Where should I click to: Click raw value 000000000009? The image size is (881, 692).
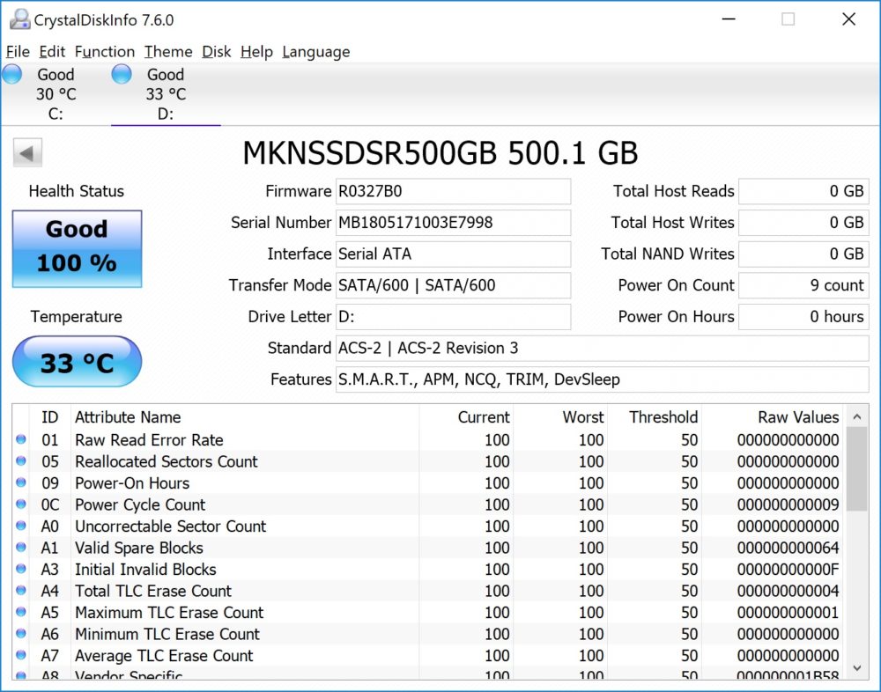[x=788, y=504]
